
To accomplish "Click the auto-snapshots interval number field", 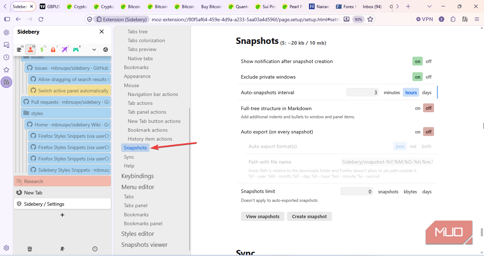I will (362, 92).
